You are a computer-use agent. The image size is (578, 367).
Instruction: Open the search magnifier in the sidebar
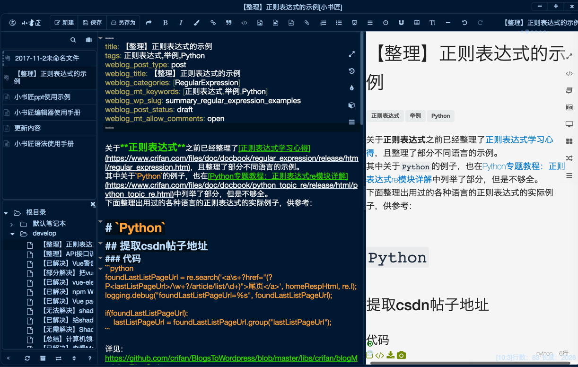73,40
